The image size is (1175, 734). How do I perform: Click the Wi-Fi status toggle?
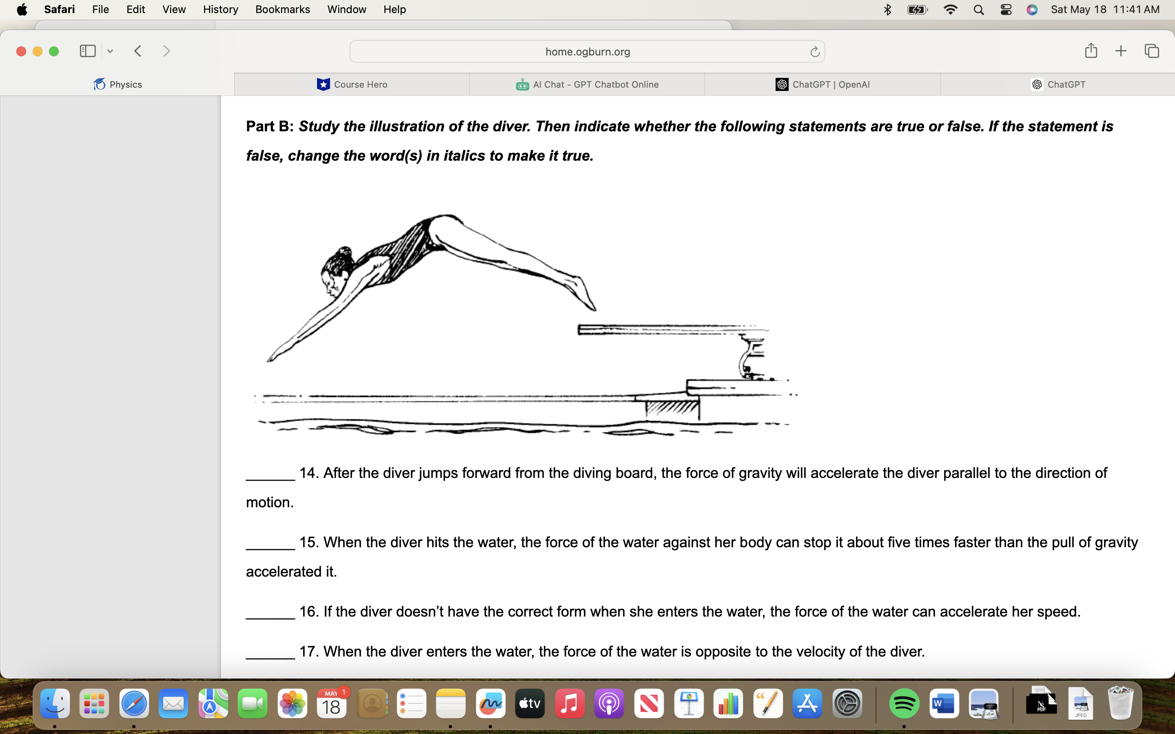[951, 9]
